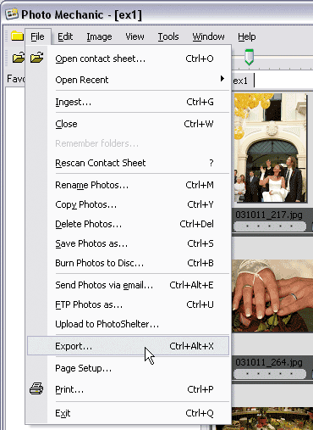Click the 031011_264.jpg filename label
Screen dimensions: 313x430
[269, 362]
